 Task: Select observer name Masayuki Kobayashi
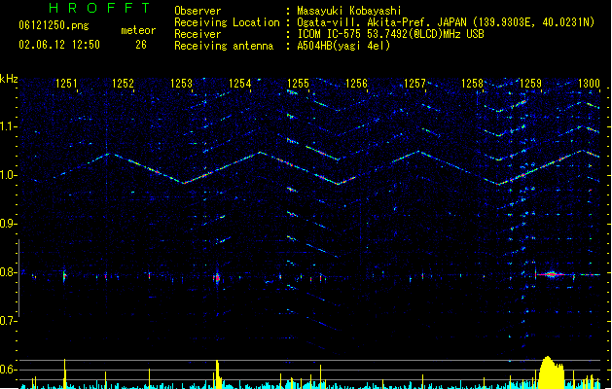click(349, 11)
